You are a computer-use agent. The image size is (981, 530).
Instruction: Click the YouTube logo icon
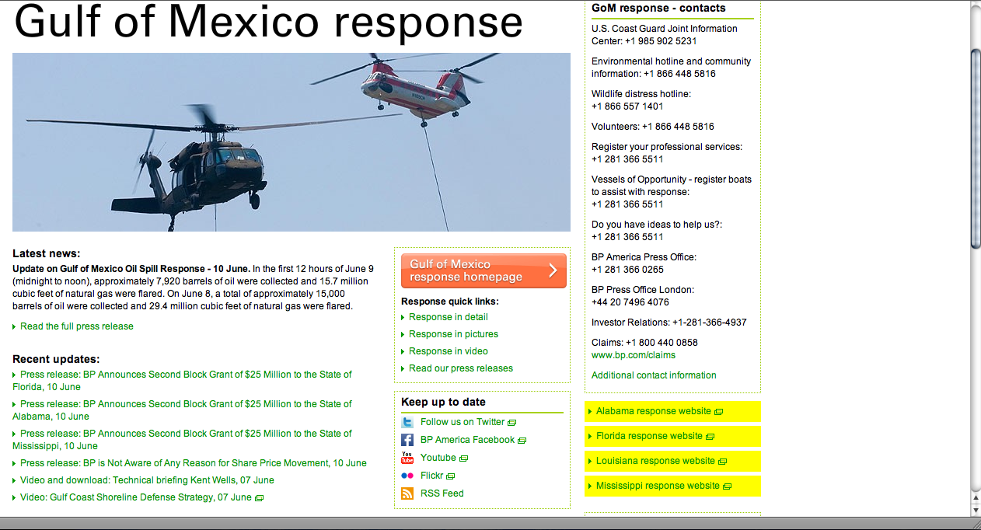tap(407, 458)
